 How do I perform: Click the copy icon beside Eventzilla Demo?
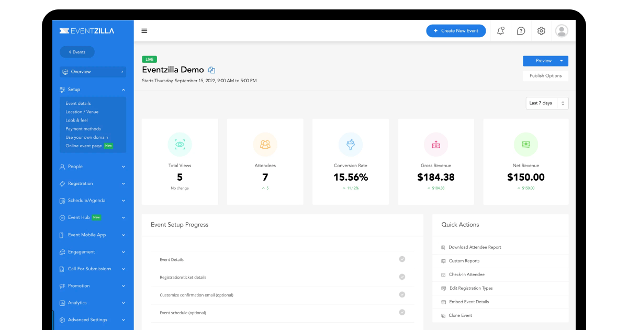tap(211, 70)
